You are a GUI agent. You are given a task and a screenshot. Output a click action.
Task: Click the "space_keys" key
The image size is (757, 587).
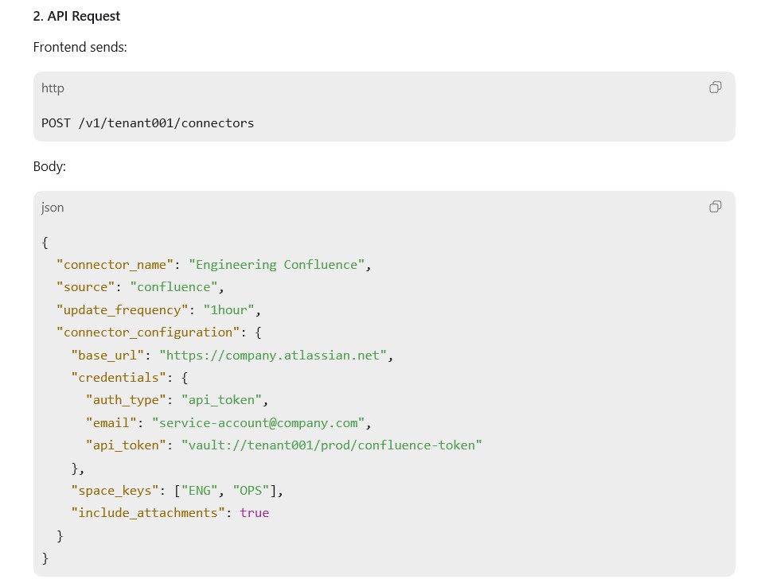115,491
